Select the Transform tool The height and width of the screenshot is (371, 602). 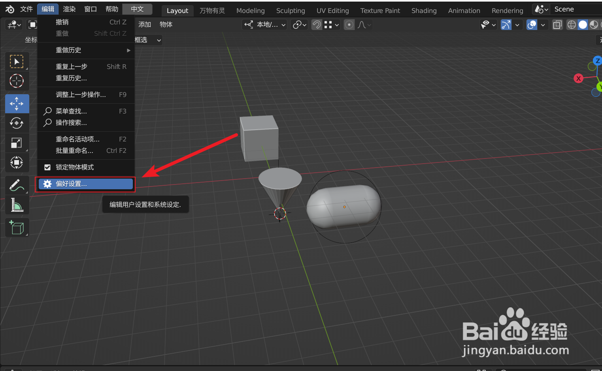click(17, 162)
